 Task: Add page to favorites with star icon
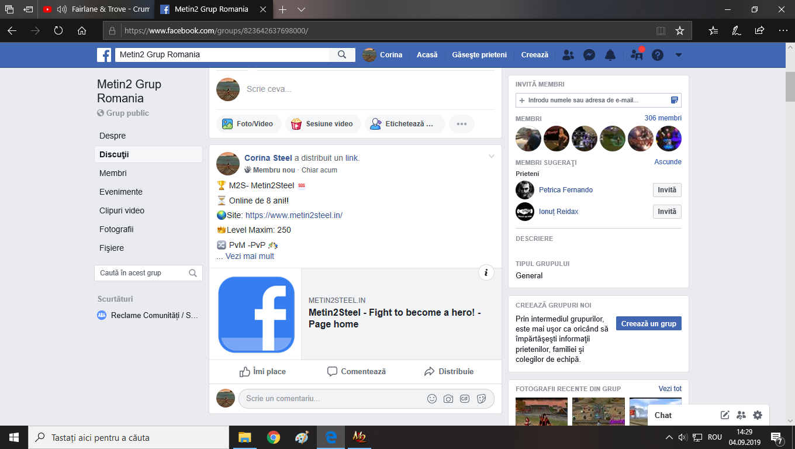click(679, 30)
